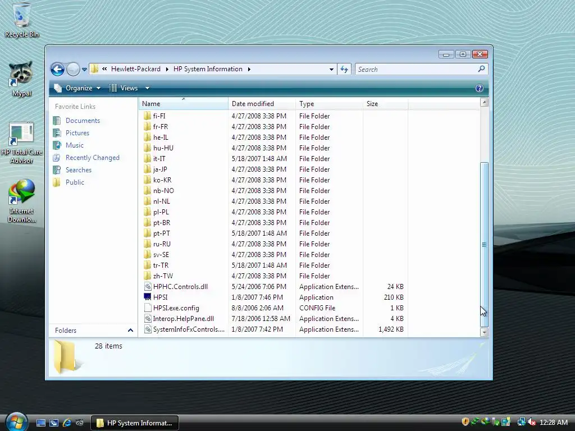Open Recently Changed favorite link
Image resolution: width=575 pixels, height=431 pixels.
click(x=93, y=158)
